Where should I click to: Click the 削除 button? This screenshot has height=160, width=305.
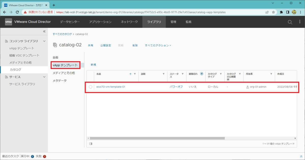(x=135, y=45)
